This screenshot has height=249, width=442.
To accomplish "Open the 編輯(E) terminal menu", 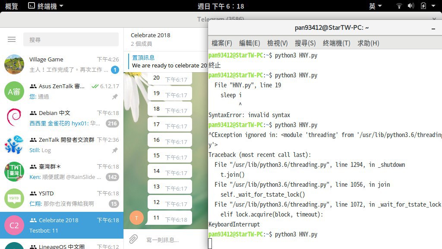I will coord(249,43).
